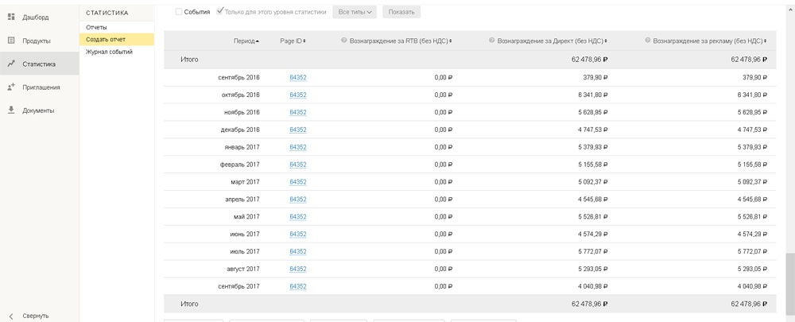Toggle 'Только для этого уровня статистики' checkbox
The image size is (795, 322).
click(x=219, y=12)
